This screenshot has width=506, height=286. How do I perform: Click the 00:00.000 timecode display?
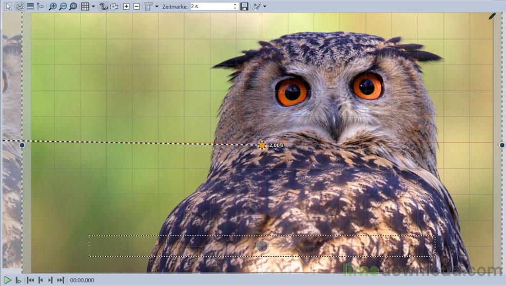[x=82, y=280]
